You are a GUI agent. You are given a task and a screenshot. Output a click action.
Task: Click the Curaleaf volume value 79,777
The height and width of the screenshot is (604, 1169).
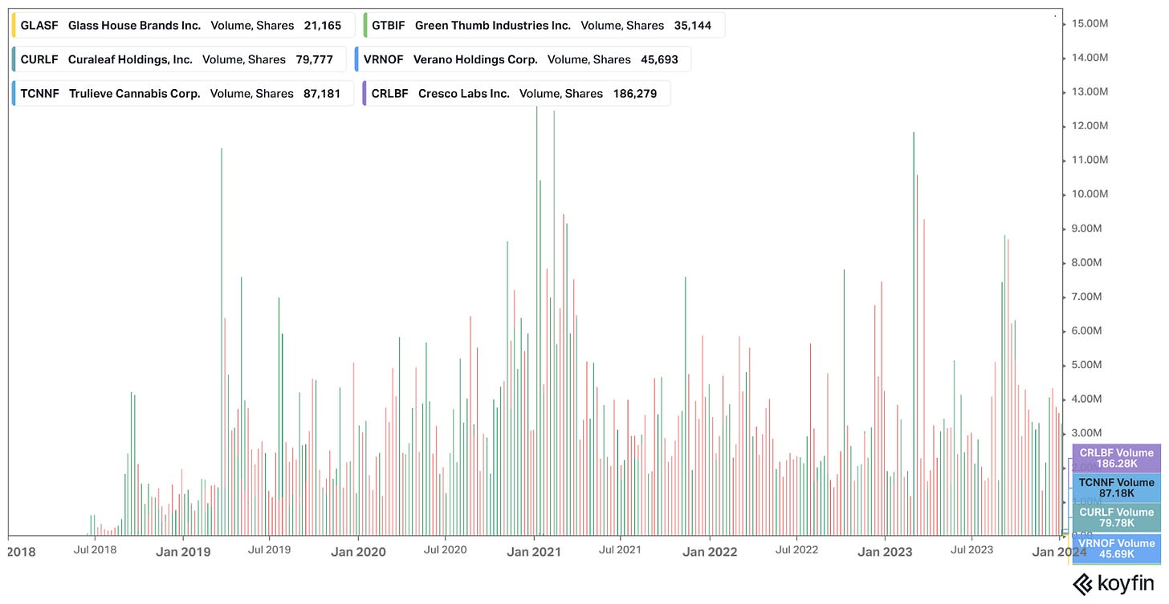pos(314,60)
